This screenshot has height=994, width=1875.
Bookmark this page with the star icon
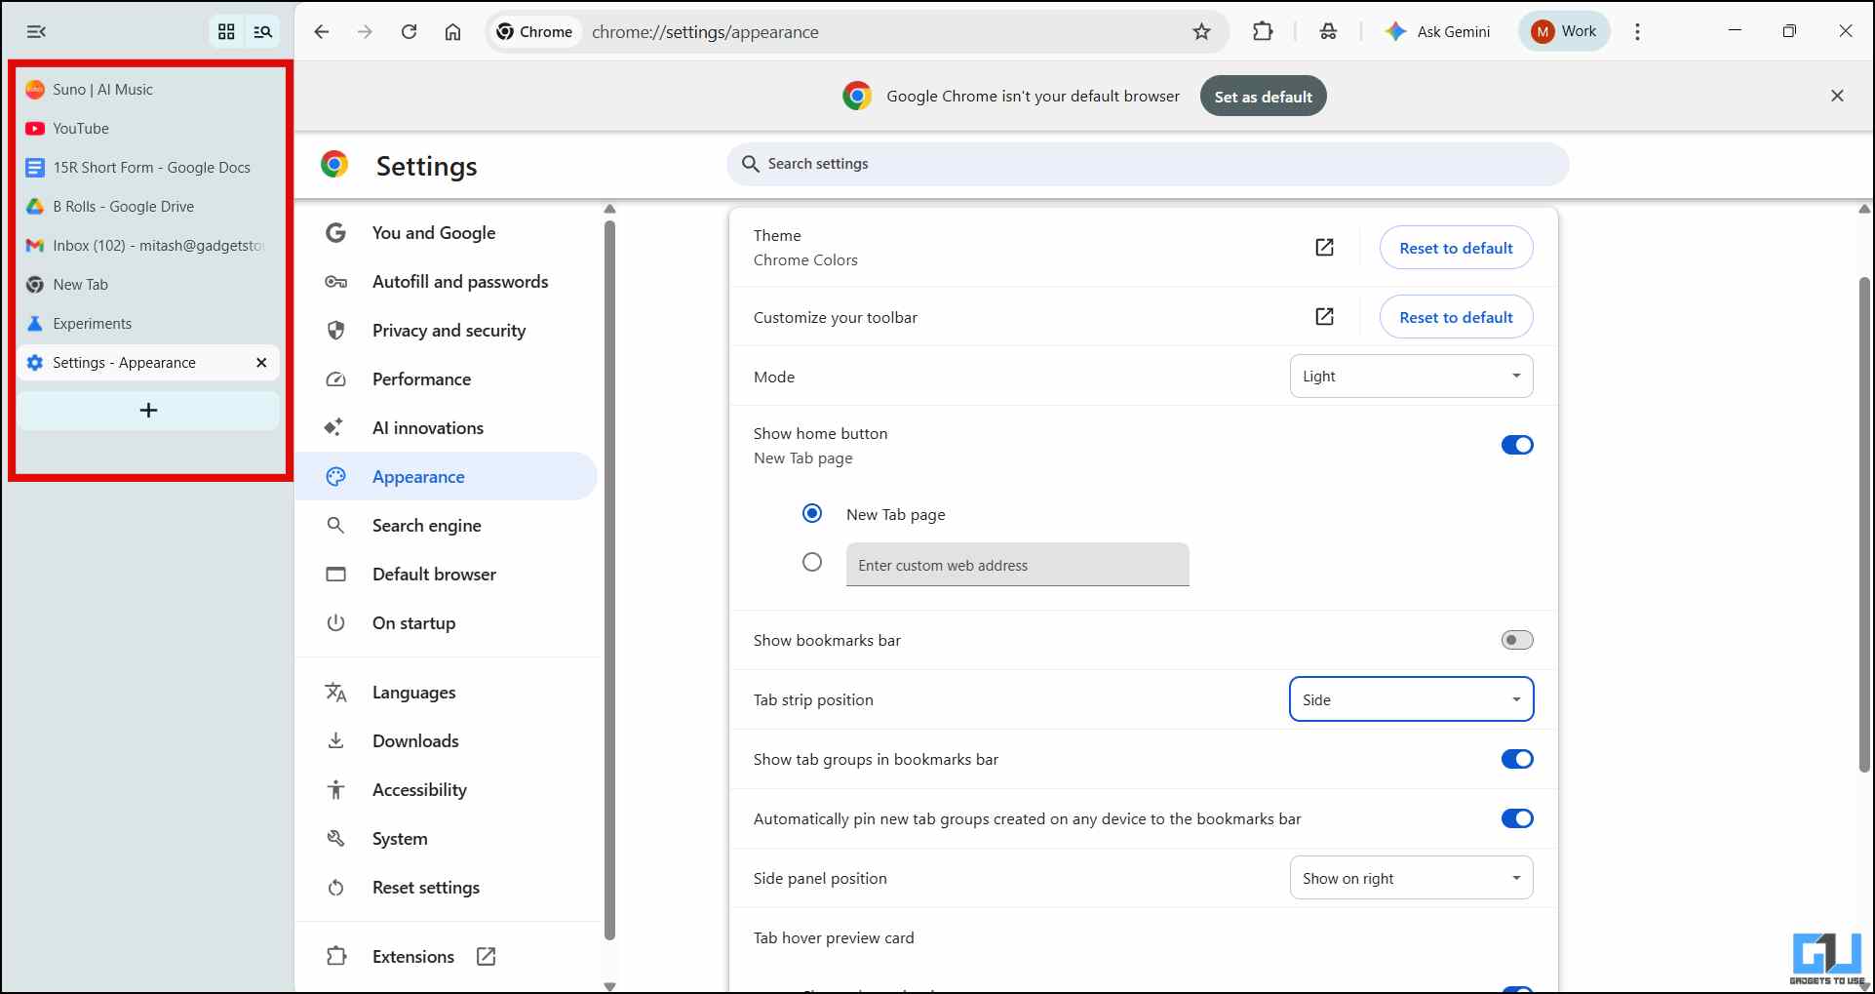coord(1201,32)
